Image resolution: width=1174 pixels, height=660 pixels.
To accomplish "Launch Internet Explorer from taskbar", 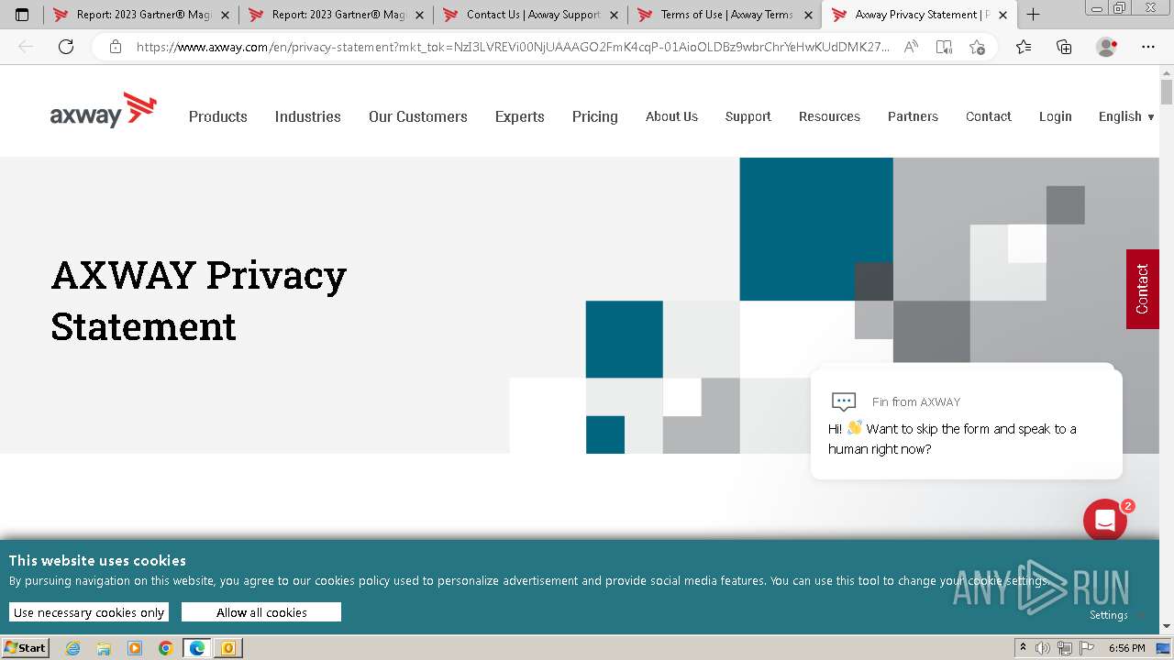I will (x=72, y=648).
